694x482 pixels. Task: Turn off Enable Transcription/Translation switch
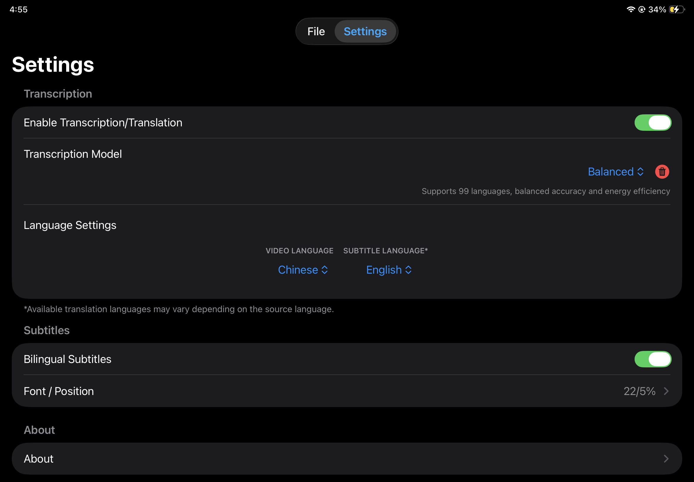653,123
